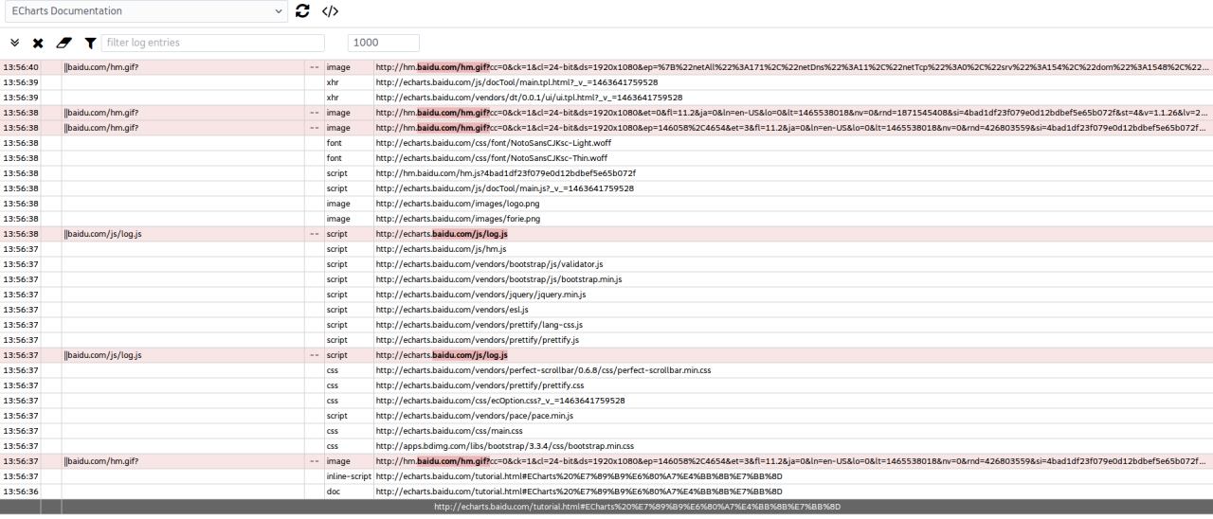
Task: Click the dark tutorial.html page URL bar at bottom
Action: coord(637,507)
